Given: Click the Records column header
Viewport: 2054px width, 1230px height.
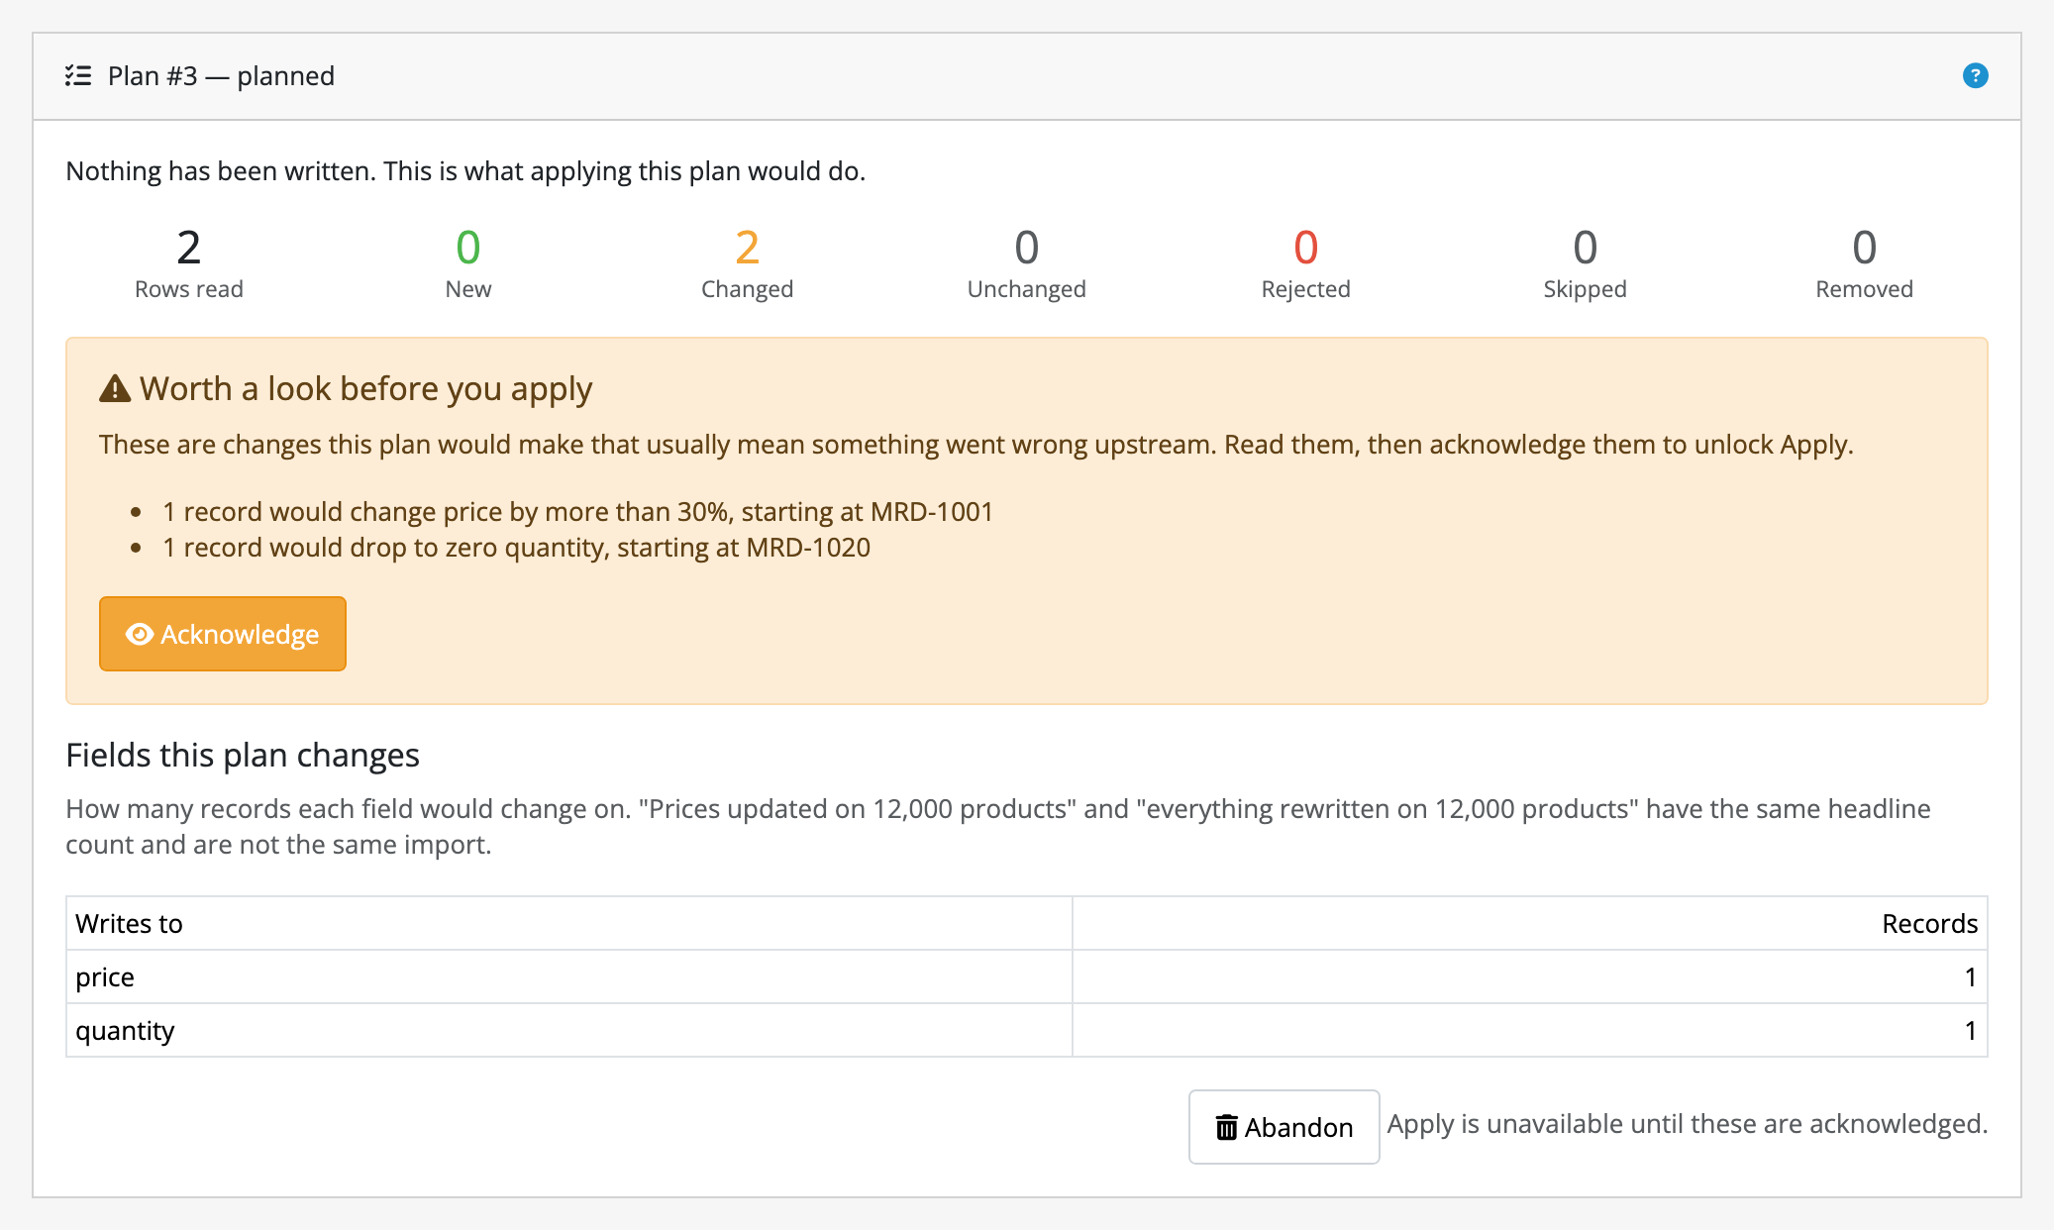Looking at the screenshot, I should (x=1929, y=924).
